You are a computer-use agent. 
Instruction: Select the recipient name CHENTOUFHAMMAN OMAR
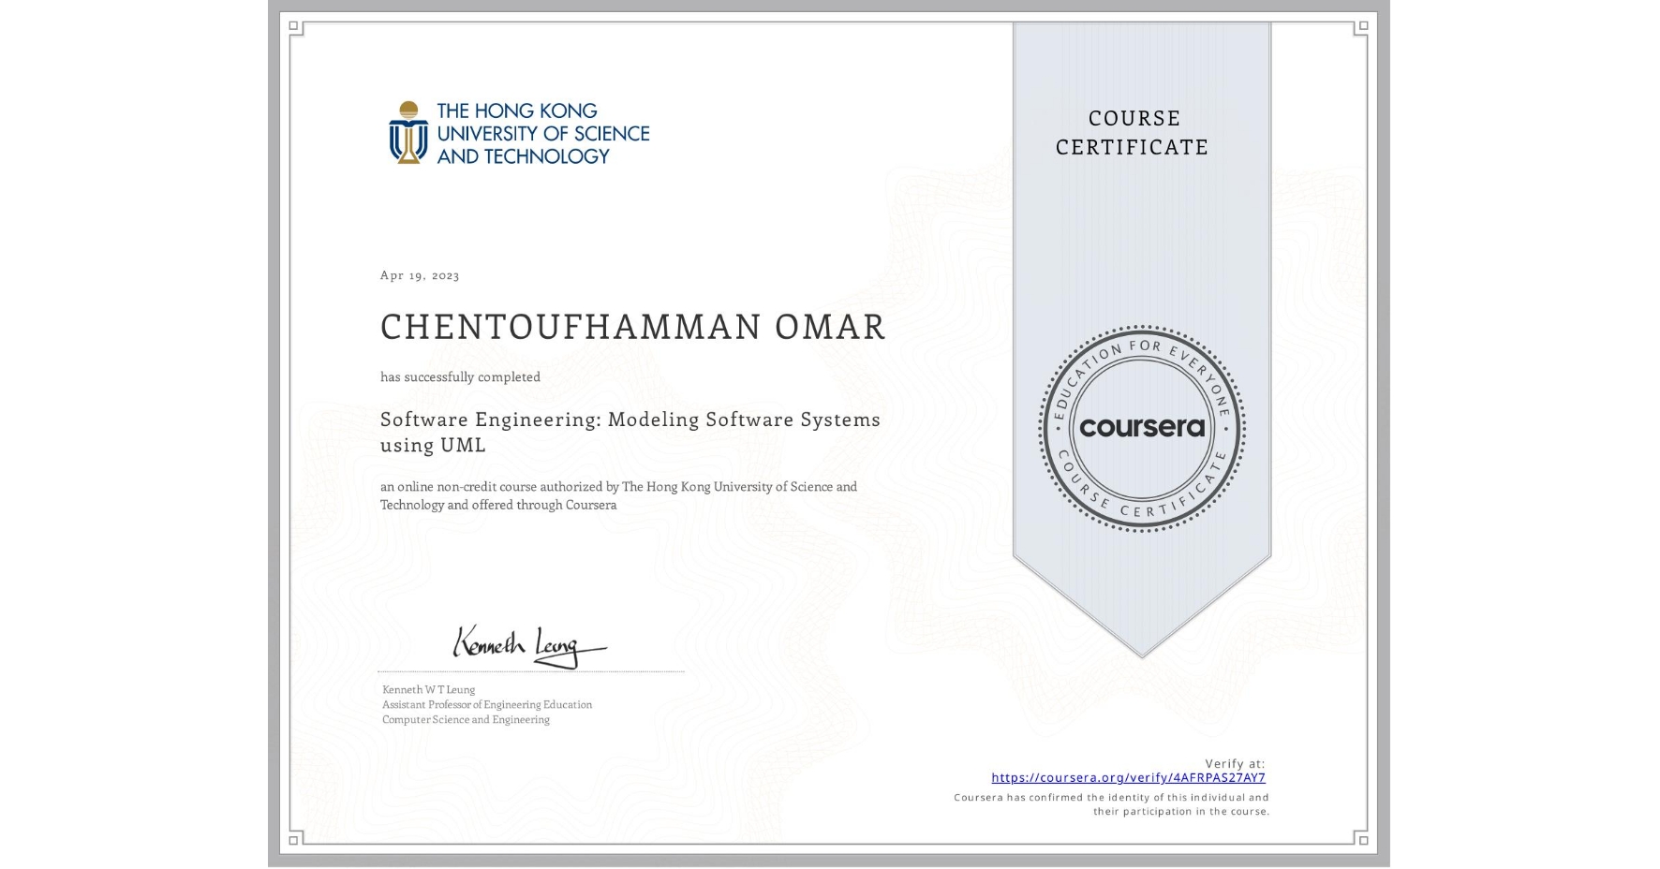pyautogui.click(x=632, y=327)
